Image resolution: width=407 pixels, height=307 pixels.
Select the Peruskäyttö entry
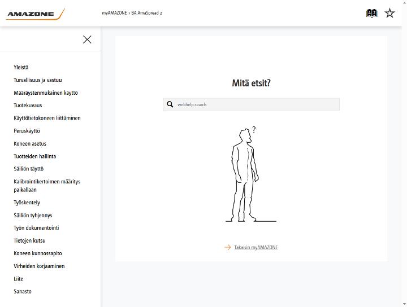point(27,131)
